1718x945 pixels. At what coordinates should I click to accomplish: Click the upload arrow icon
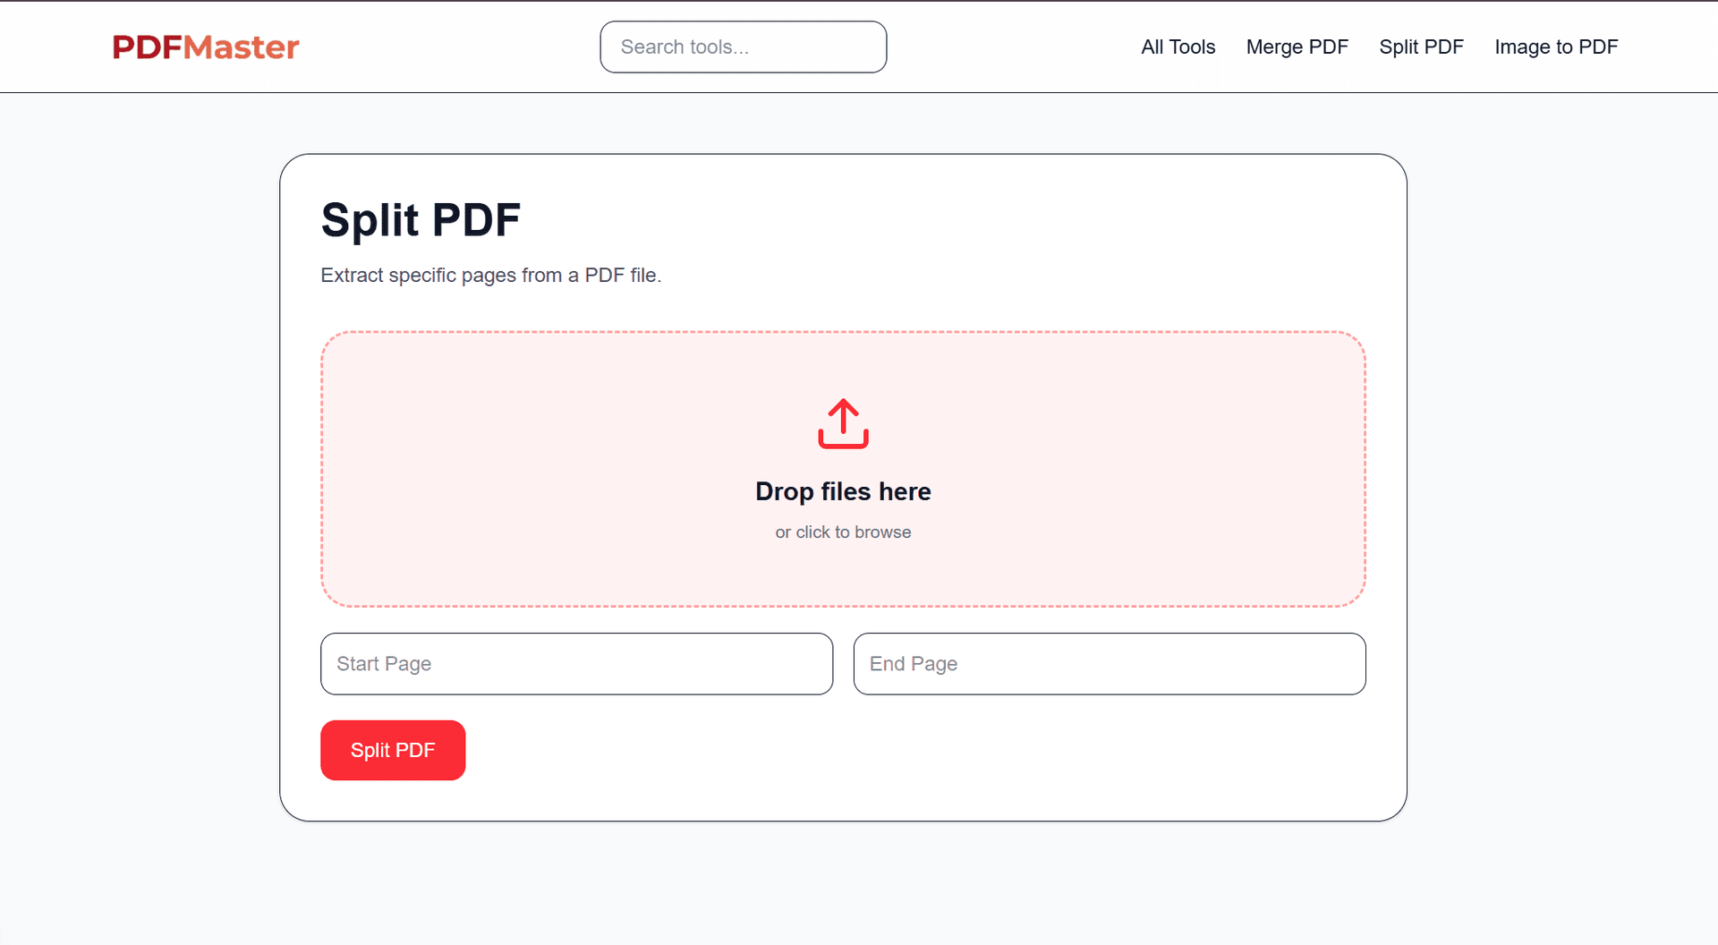(843, 423)
